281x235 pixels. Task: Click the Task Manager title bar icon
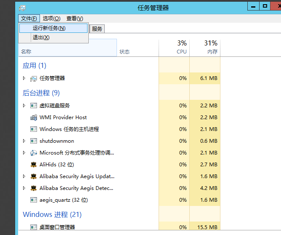(x=22, y=7)
